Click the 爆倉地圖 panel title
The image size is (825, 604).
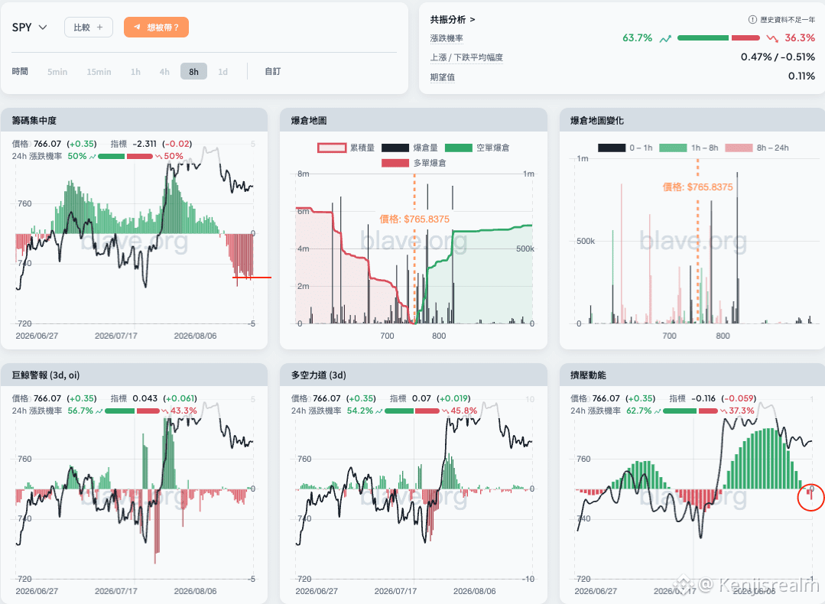[309, 121]
